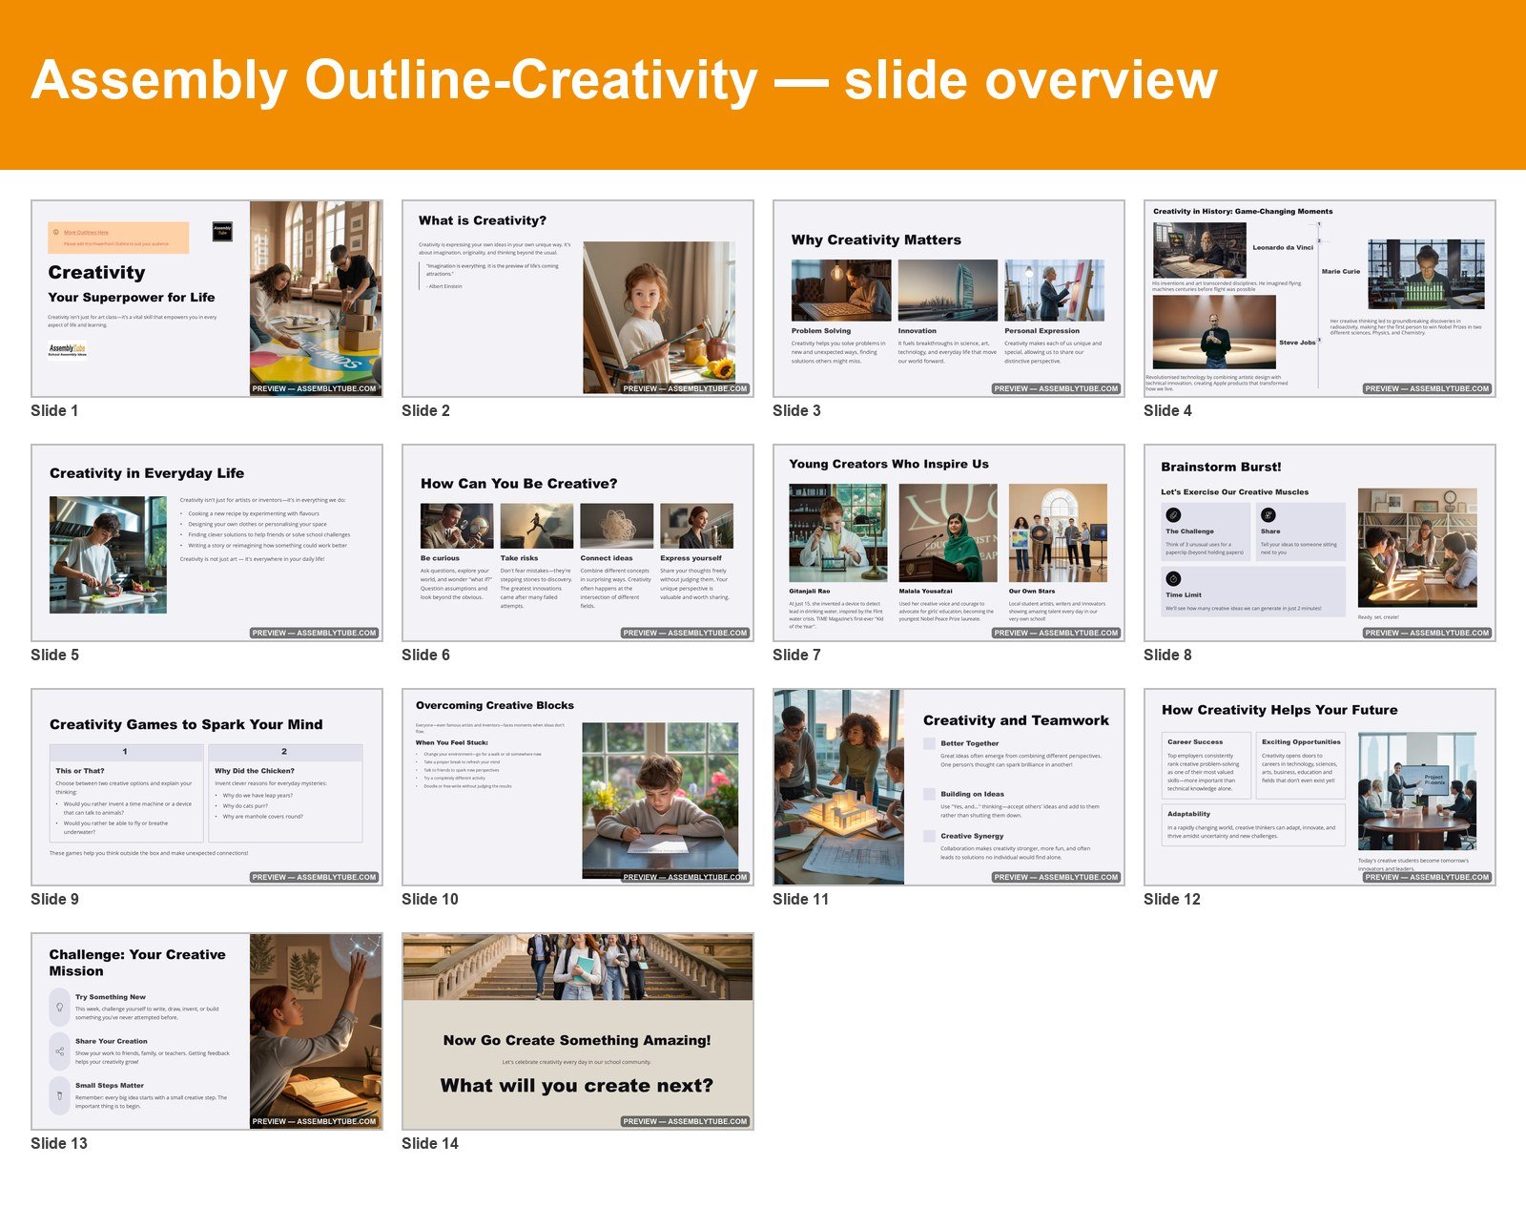1526x1207 pixels.
Task: Click the "Slide 12" label
Action: point(1172,899)
